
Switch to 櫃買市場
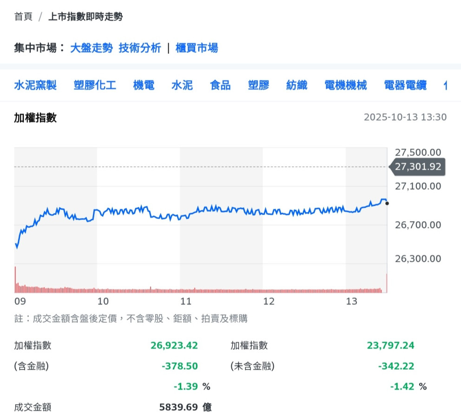click(x=197, y=48)
